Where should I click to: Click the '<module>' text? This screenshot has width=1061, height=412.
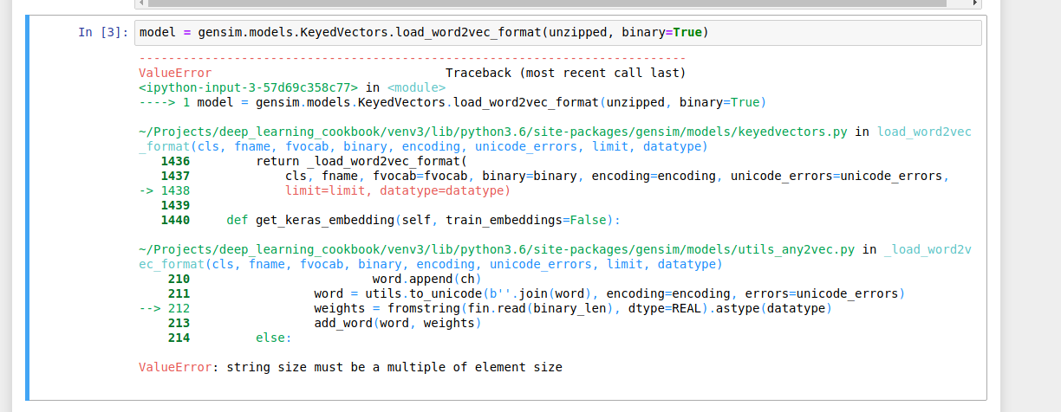[x=417, y=87]
